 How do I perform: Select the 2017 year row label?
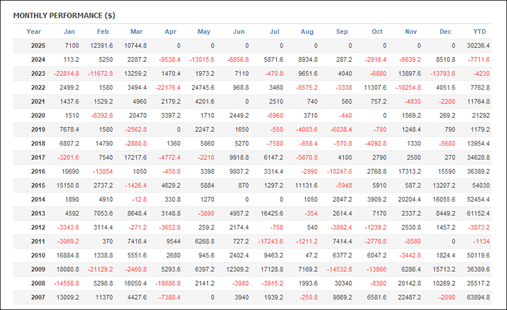click(38, 158)
